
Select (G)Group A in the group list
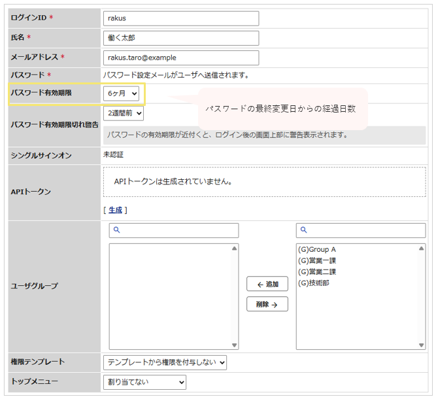coord(317,250)
